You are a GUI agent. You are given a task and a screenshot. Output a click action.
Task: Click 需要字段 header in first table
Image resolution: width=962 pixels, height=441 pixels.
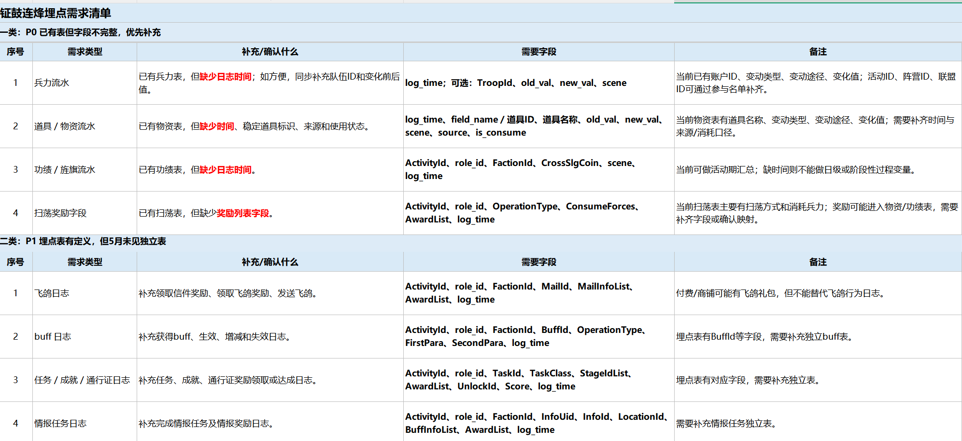539,52
